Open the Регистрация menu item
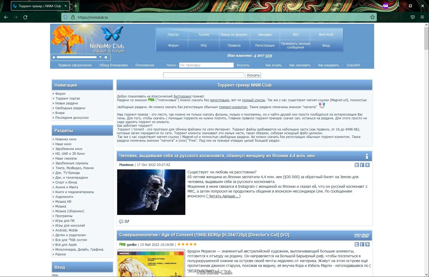The width and height of the screenshot is (429, 277). point(265,46)
